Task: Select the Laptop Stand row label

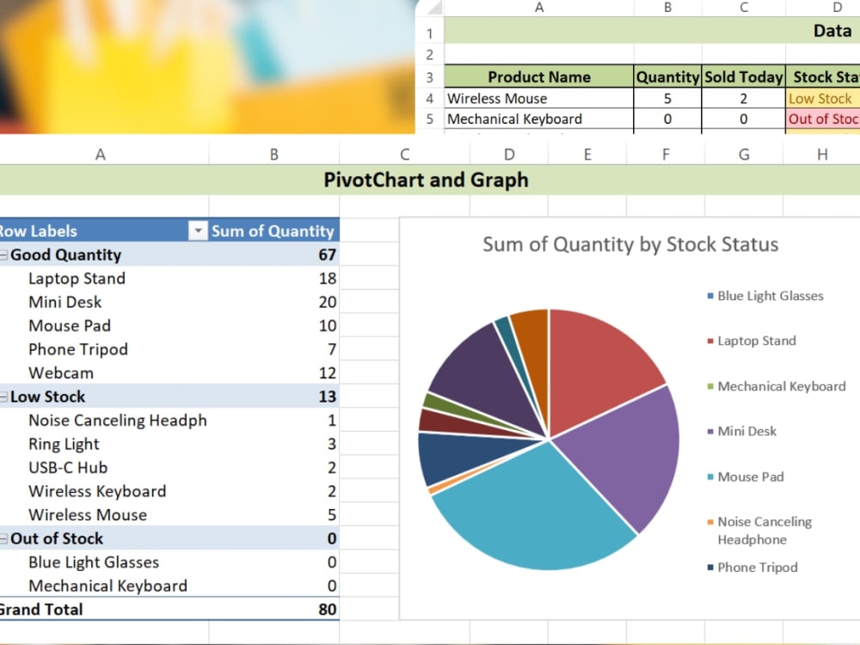Action: [77, 279]
